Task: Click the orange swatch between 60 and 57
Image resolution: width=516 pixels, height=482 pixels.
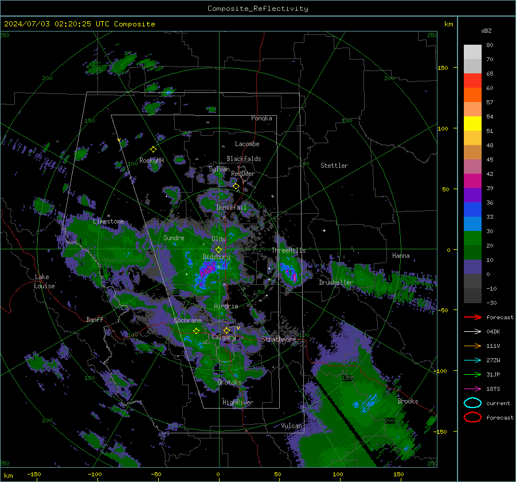Action: point(472,95)
